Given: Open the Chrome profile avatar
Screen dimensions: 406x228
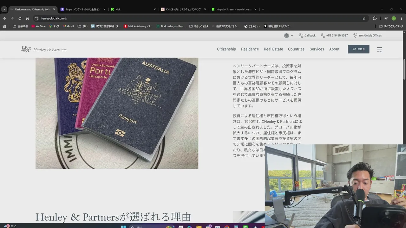Looking at the screenshot, I should coord(394,18).
